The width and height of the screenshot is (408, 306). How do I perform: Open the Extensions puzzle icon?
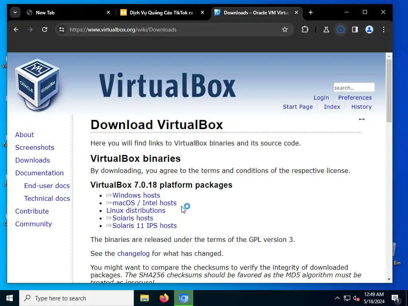305,29
